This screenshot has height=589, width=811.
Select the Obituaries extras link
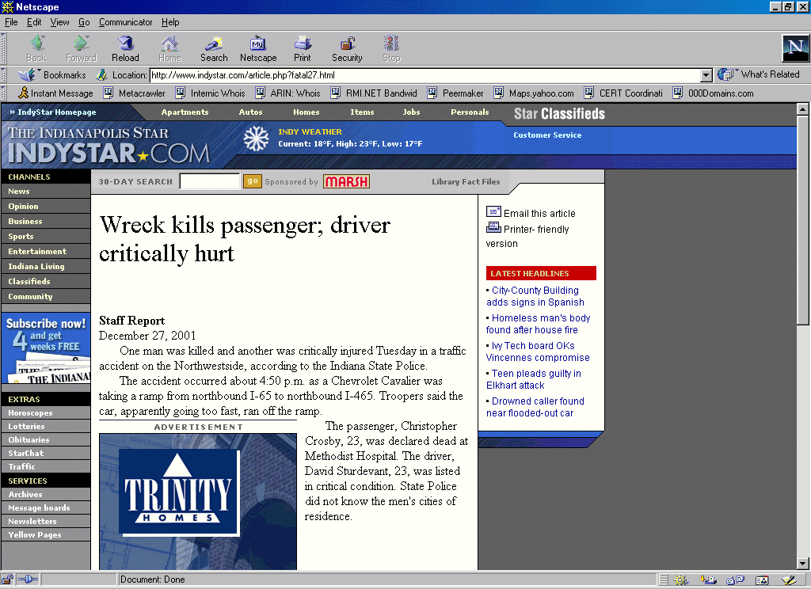pyautogui.click(x=45, y=439)
